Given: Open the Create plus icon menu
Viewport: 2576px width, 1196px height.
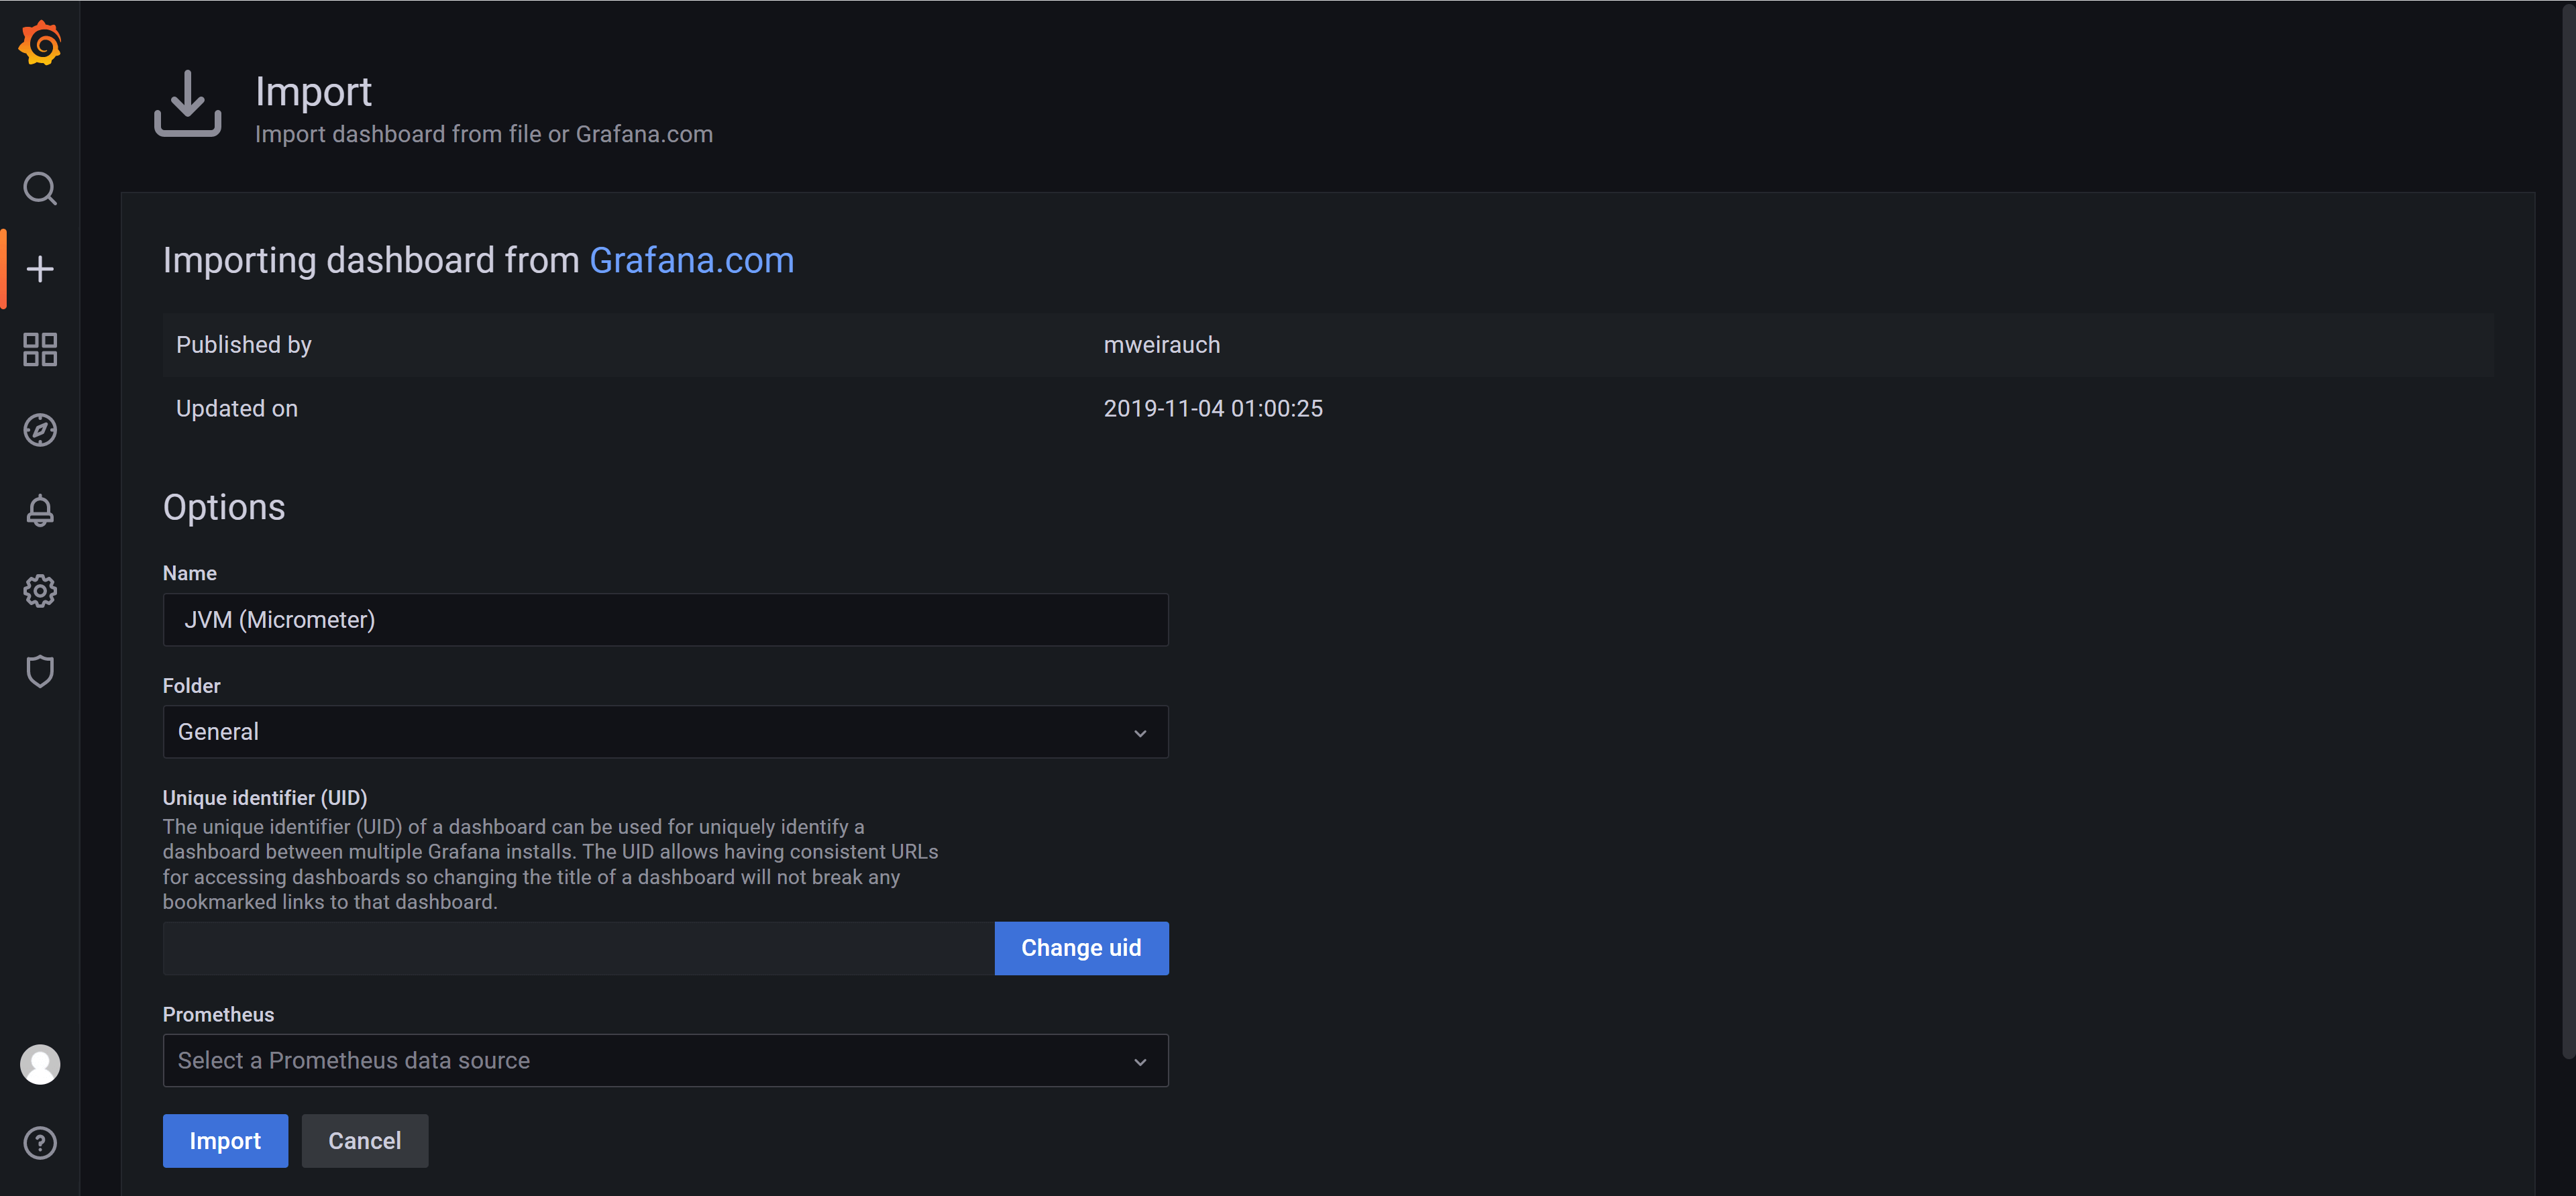Looking at the screenshot, I should click(x=40, y=269).
